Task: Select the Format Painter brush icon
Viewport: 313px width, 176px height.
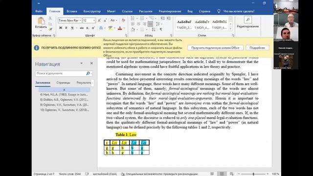Action: [50, 29]
